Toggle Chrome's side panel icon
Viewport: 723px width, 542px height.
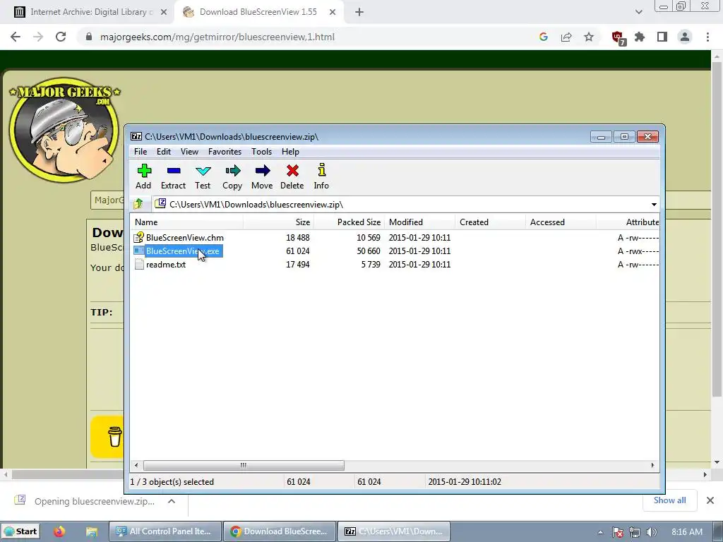tap(662, 37)
